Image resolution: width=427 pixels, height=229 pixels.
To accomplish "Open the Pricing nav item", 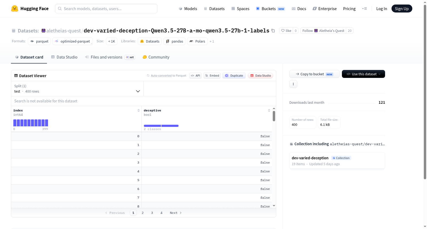I will (349, 9).
